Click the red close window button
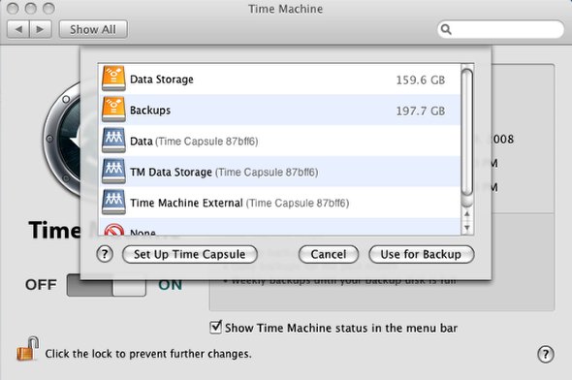 (13, 8)
